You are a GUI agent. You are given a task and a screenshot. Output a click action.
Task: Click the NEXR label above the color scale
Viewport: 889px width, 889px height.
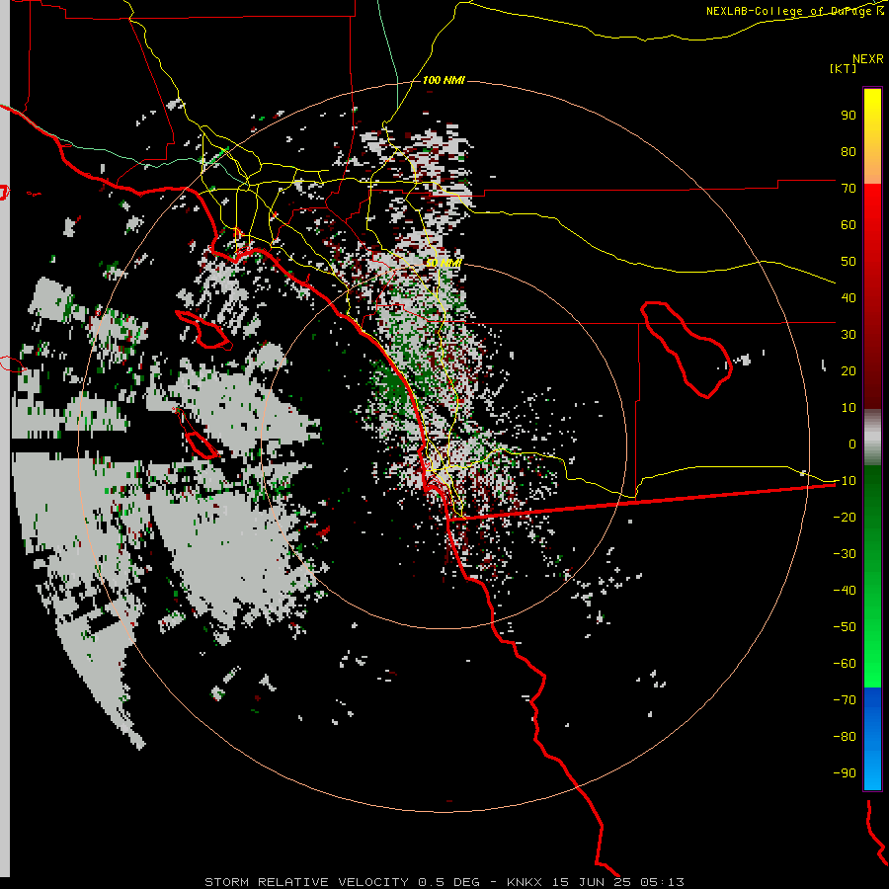click(x=867, y=59)
